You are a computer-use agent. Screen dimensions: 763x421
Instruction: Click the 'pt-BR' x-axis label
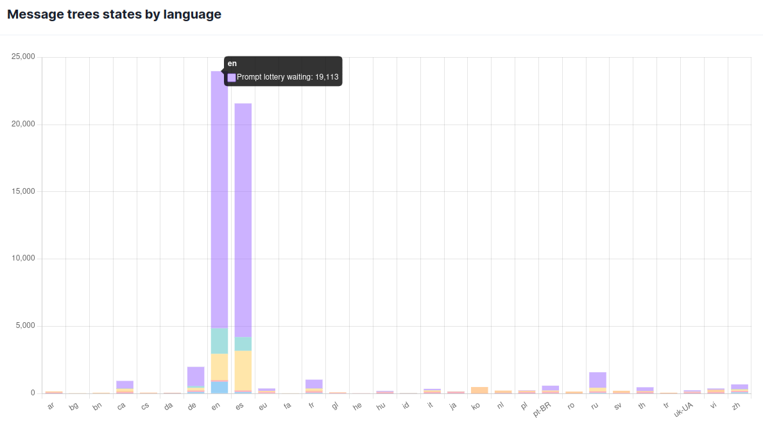(x=542, y=409)
